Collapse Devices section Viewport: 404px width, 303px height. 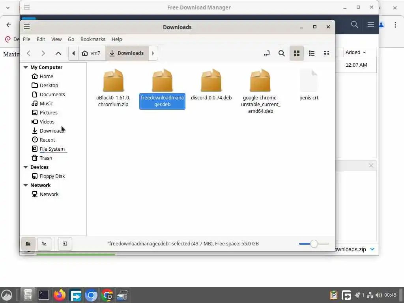click(26, 167)
